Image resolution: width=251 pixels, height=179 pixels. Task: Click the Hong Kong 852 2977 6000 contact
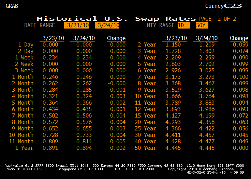coord(220,166)
